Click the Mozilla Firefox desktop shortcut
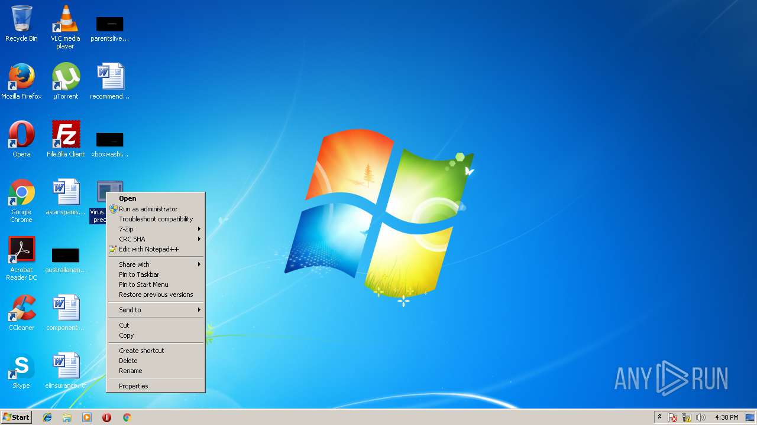757x425 pixels. [x=21, y=81]
